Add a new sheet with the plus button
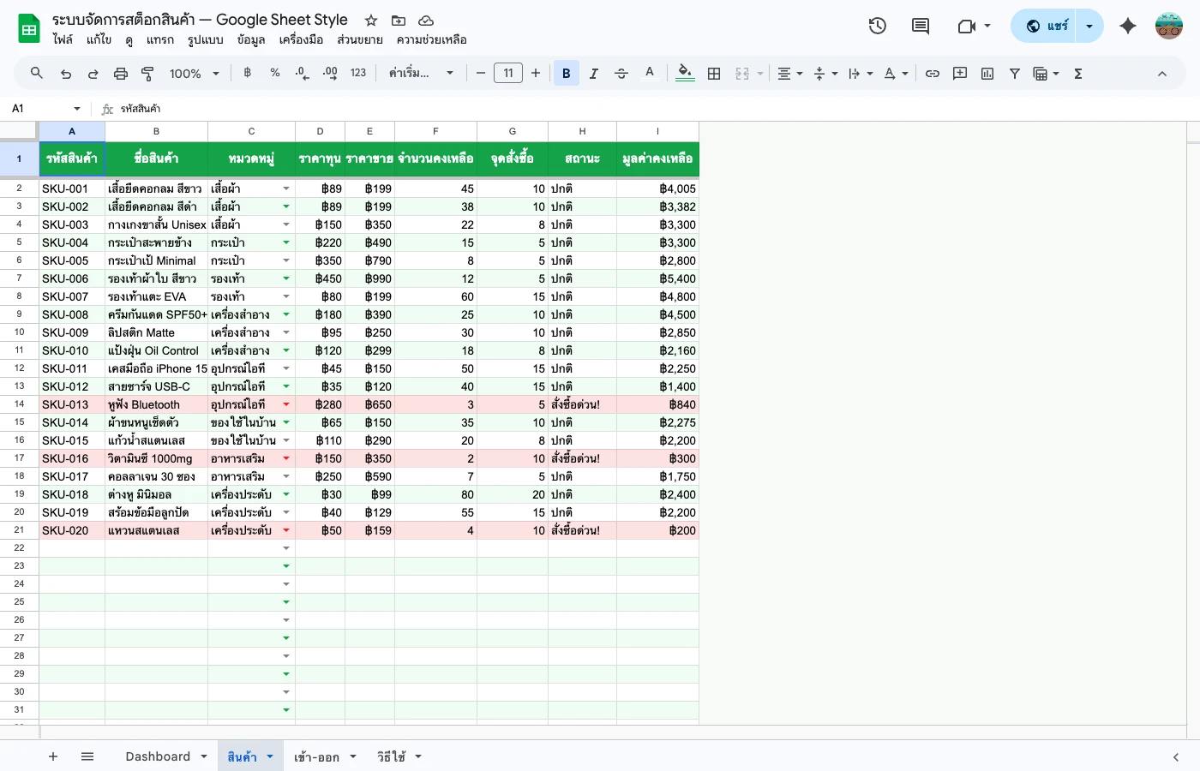 coord(53,756)
